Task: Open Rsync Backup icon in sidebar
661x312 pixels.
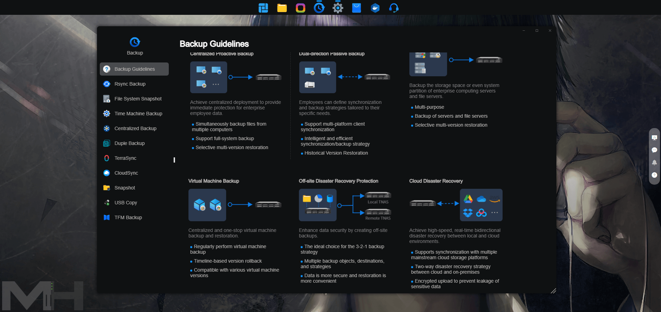Action: pos(107,84)
